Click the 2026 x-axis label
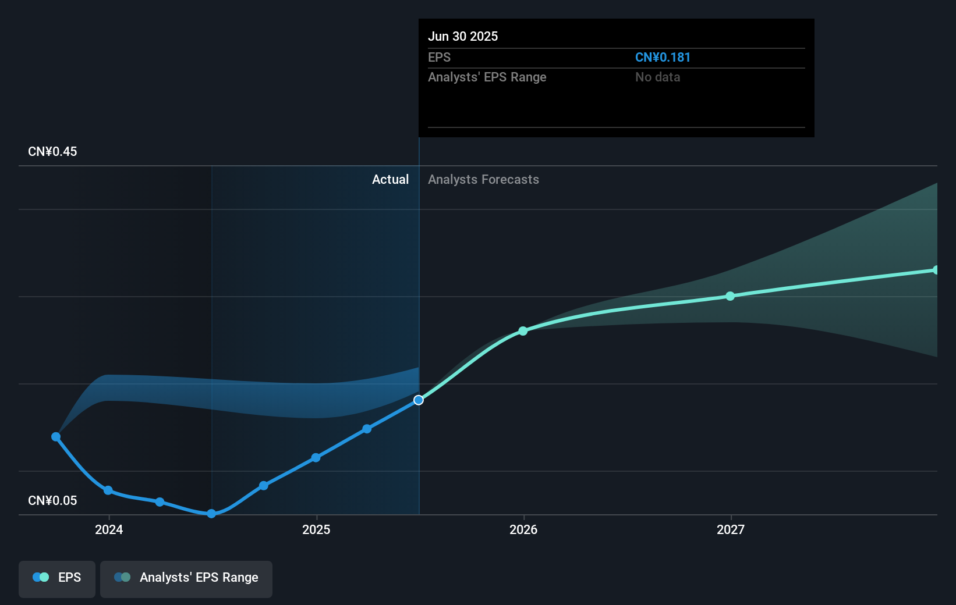Screen dimensions: 956x605 [x=523, y=529]
